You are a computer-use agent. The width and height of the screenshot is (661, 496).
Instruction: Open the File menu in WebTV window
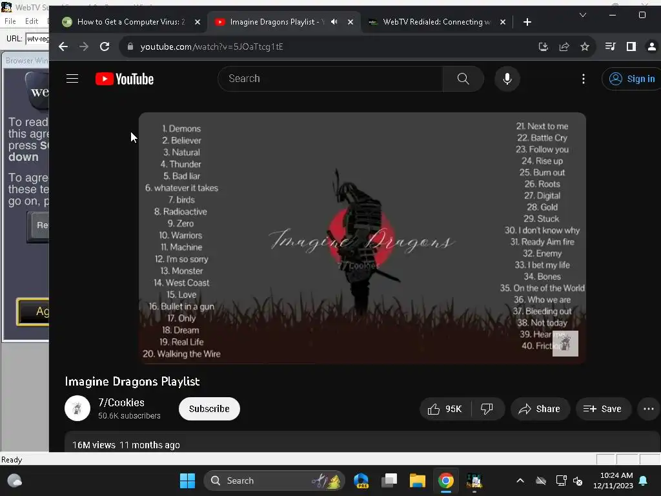click(x=10, y=21)
